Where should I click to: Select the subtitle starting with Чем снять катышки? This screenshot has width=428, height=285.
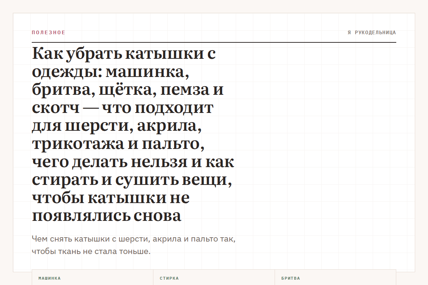(x=133, y=245)
